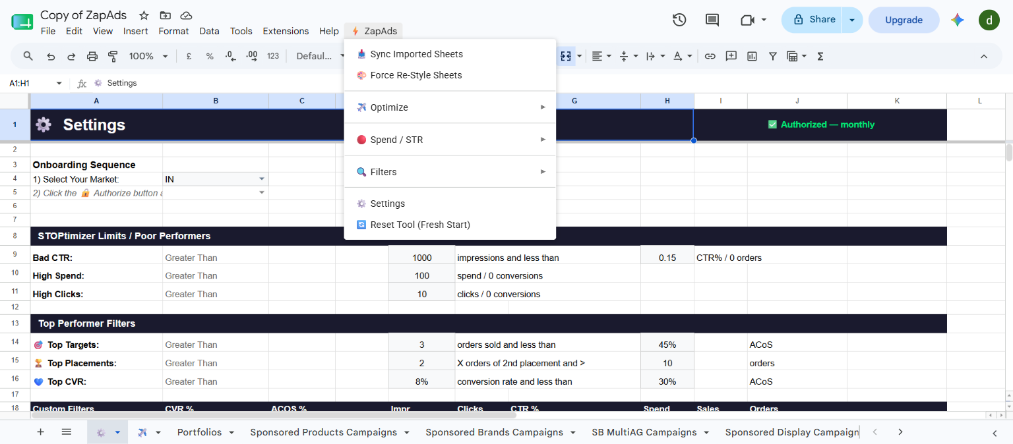Open all sheets list
This screenshot has width=1013, height=444.
point(66,432)
